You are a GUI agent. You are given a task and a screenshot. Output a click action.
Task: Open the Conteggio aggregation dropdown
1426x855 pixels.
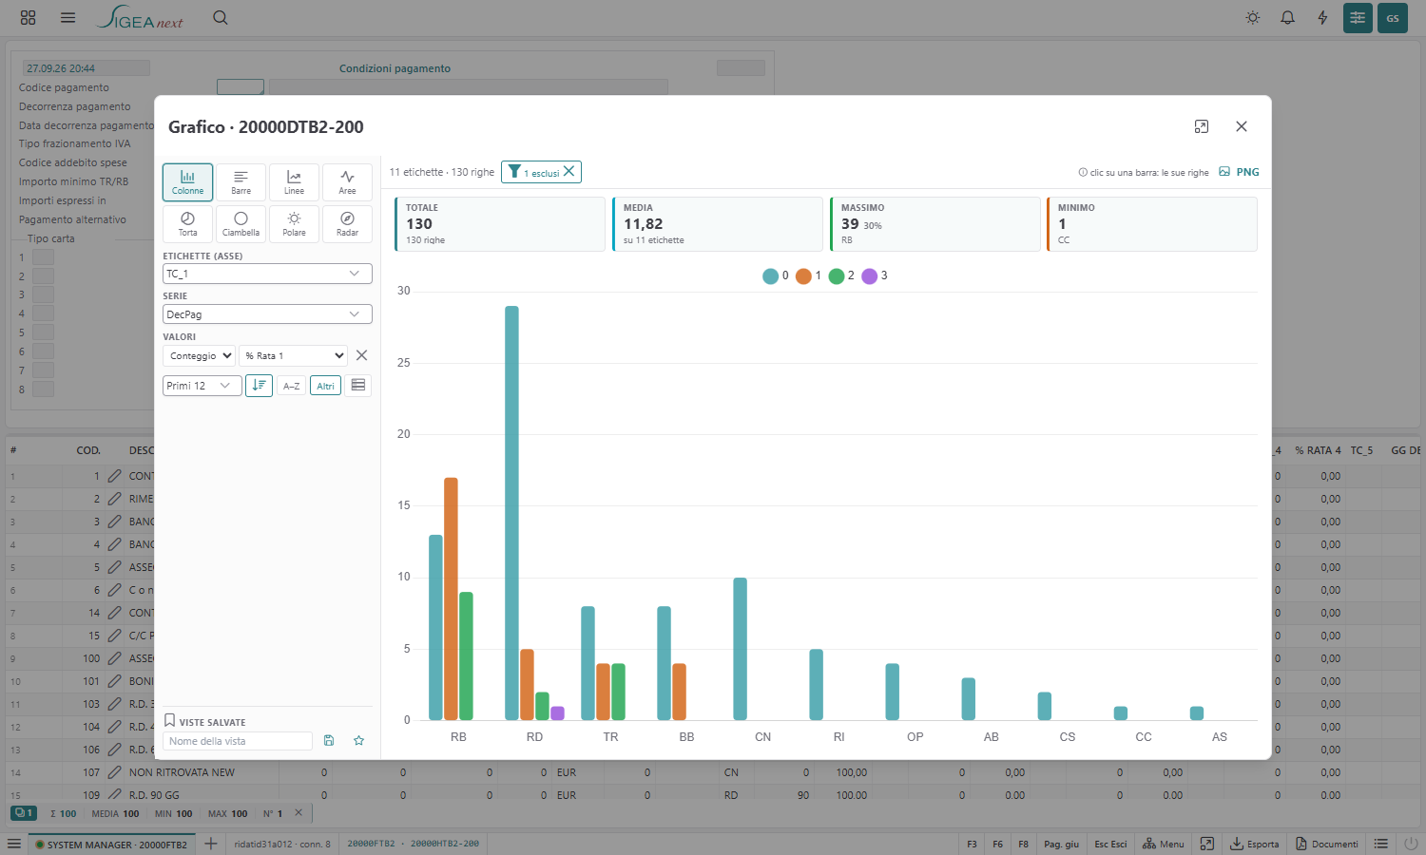[199, 355]
